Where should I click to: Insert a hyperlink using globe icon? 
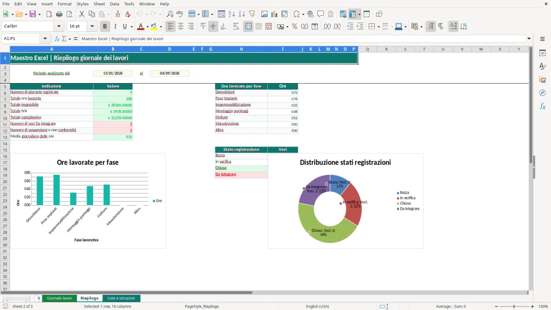(x=310, y=14)
